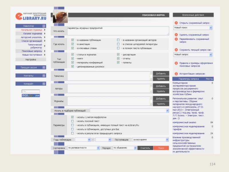Enable 'в полном тексте публикации' checkbox
This screenshot has height=172, width=229.
point(118,48)
